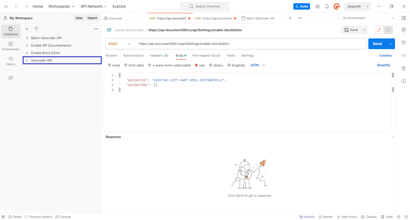Select the GraphQL body option

point(229,65)
